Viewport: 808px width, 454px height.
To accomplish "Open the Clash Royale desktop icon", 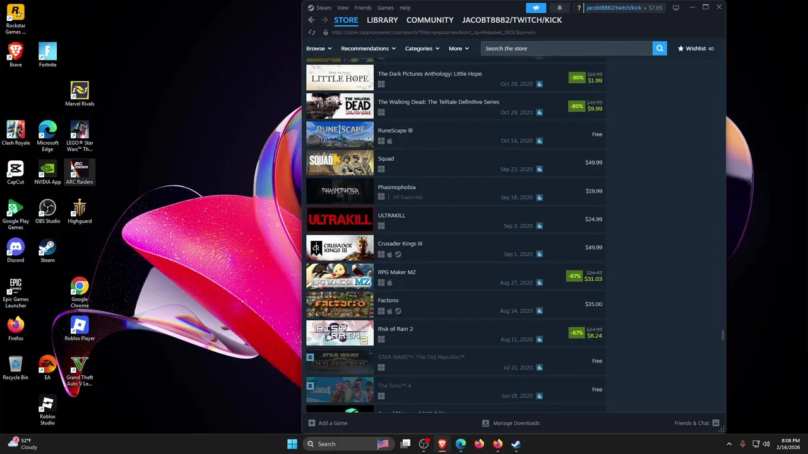I will click(16, 133).
